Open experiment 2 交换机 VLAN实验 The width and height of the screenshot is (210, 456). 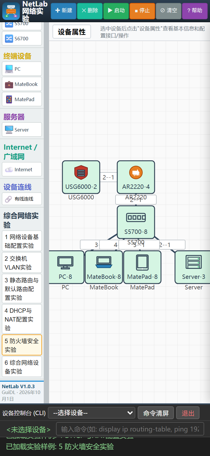coord(22,263)
